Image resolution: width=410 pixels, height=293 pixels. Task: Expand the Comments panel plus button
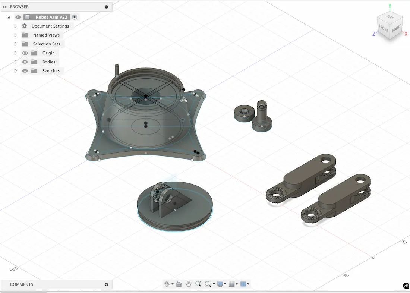106,284
